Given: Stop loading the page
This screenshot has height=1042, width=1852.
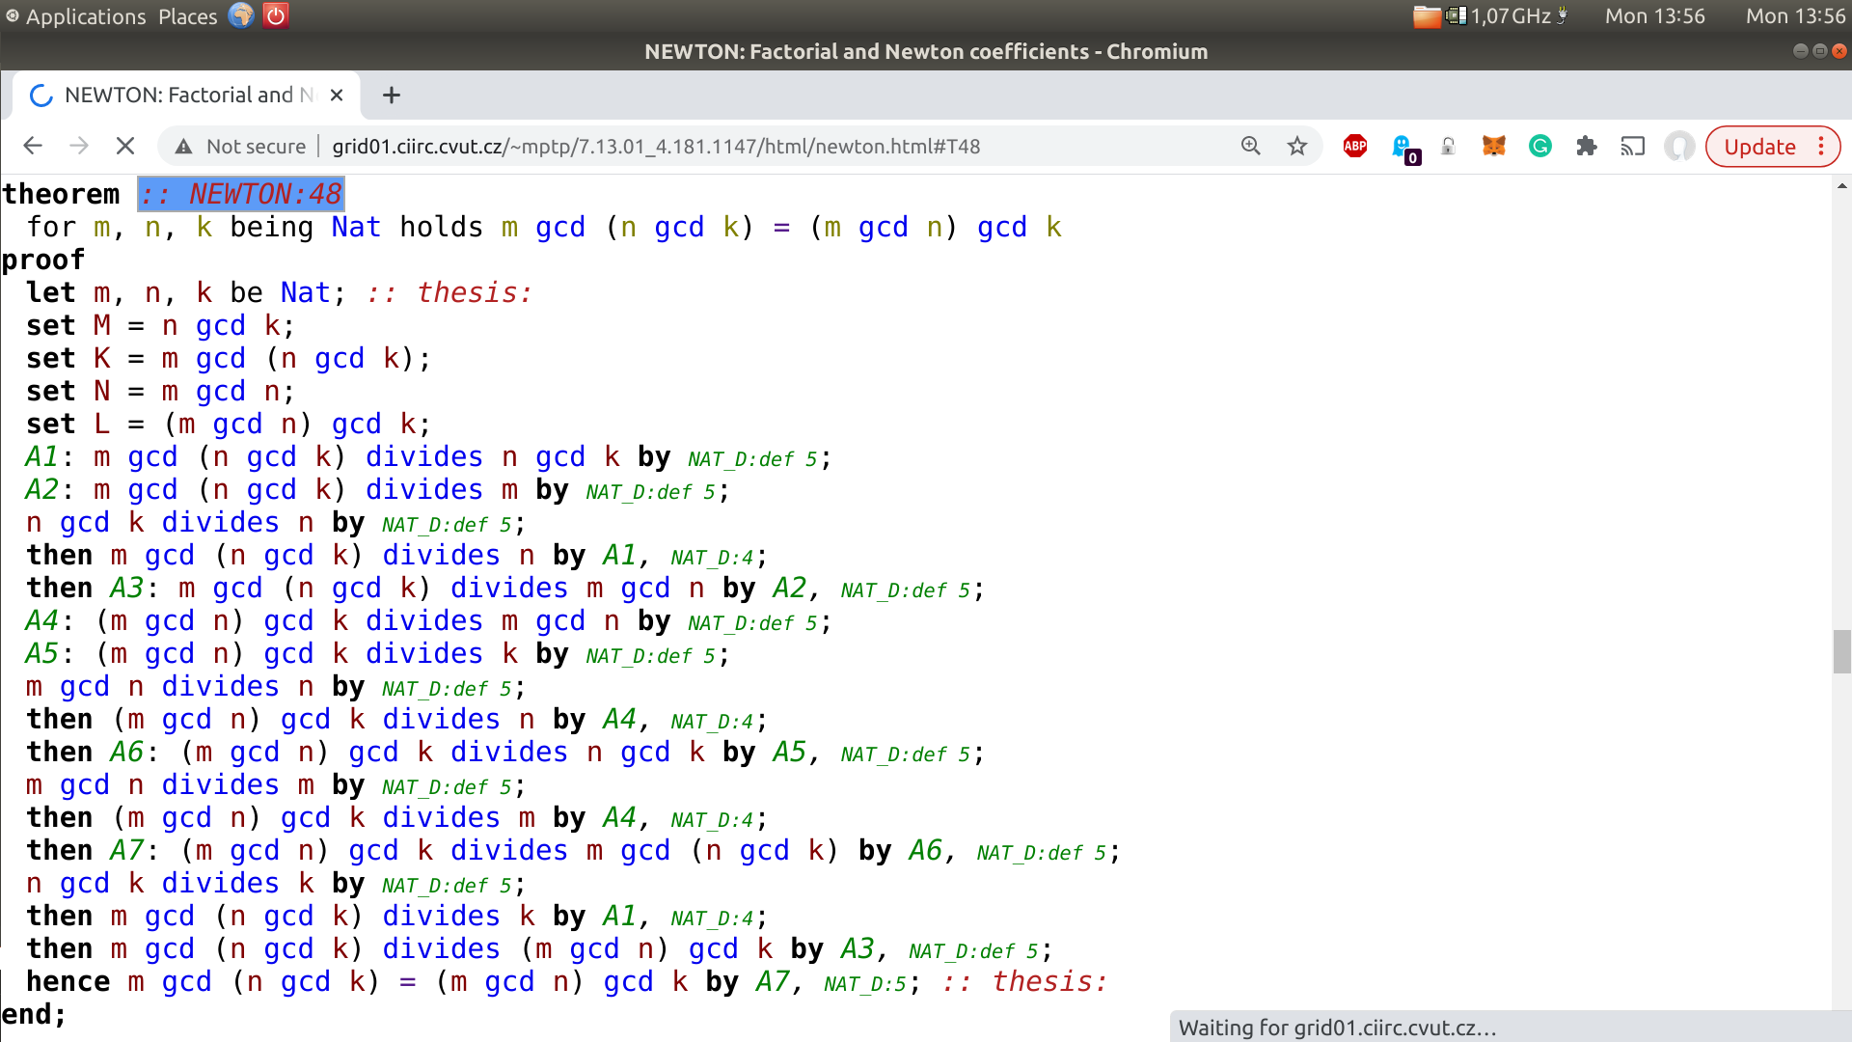Looking at the screenshot, I should [x=125, y=147].
